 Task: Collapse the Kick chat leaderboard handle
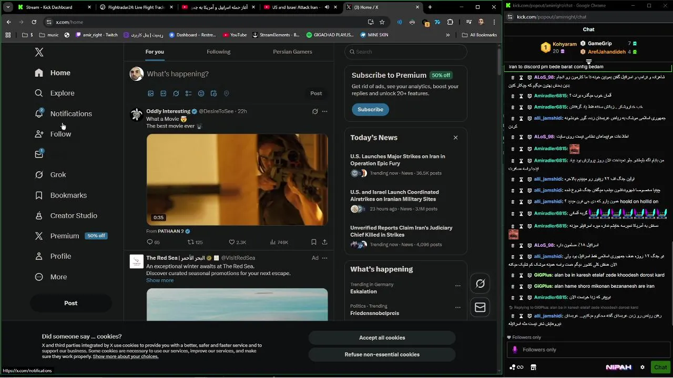(588, 61)
